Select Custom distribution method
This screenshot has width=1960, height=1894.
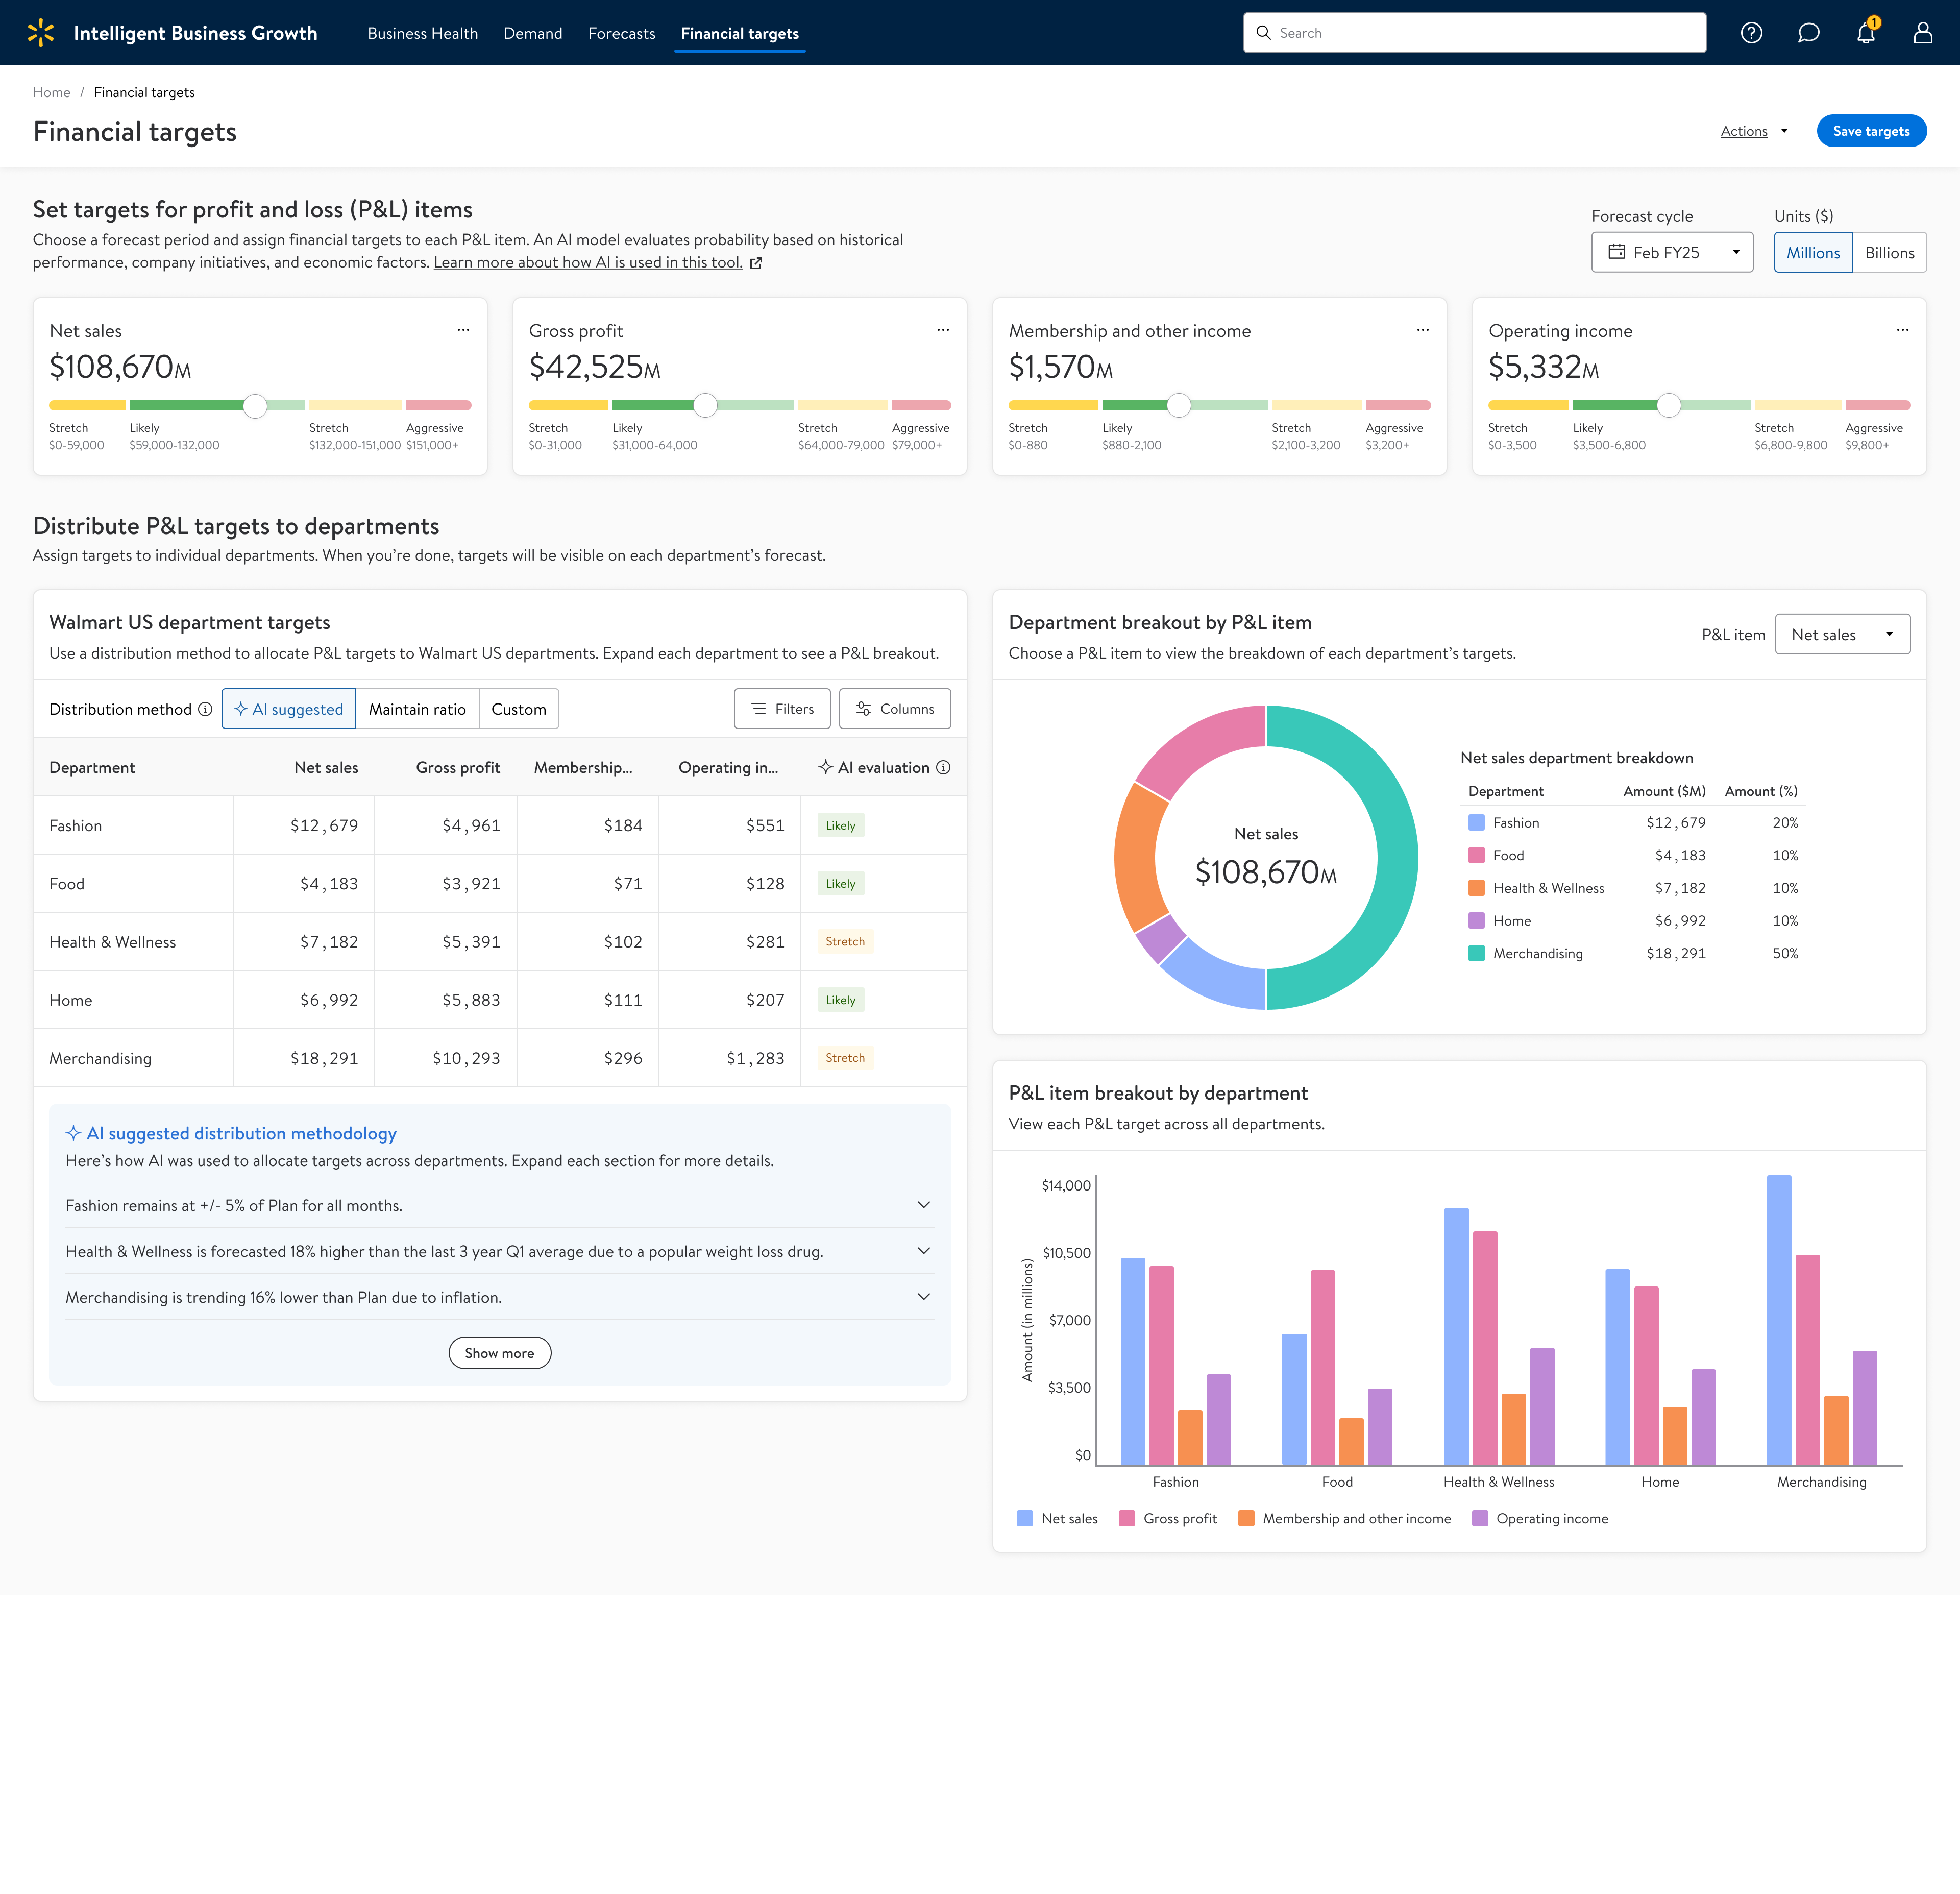tap(518, 709)
